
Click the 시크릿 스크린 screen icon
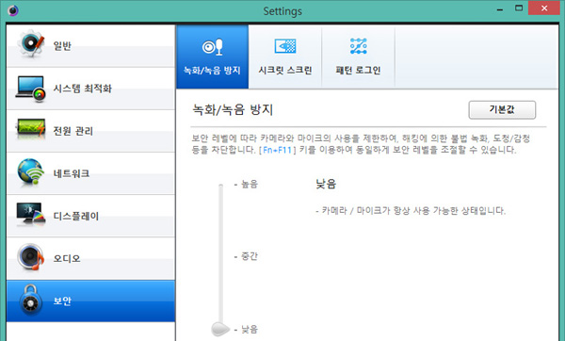(285, 46)
